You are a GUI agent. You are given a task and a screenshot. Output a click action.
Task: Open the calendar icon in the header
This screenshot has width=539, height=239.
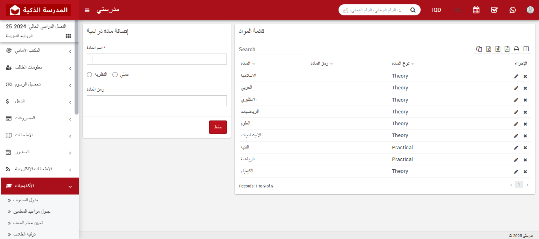(x=476, y=10)
